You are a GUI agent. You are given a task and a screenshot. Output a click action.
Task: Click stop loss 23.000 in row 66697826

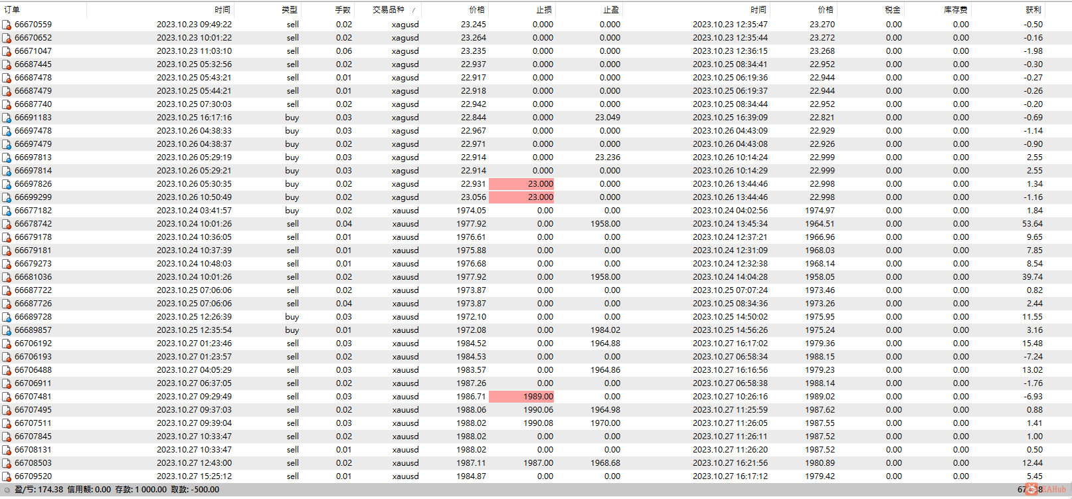coord(521,184)
